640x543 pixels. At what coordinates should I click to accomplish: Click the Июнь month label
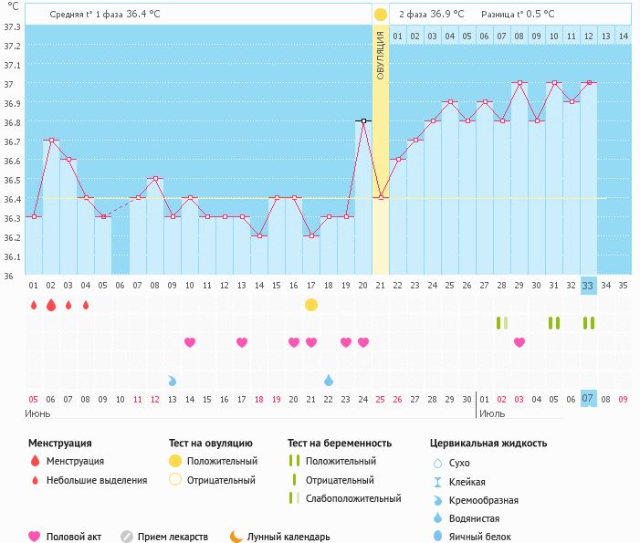[x=37, y=413]
